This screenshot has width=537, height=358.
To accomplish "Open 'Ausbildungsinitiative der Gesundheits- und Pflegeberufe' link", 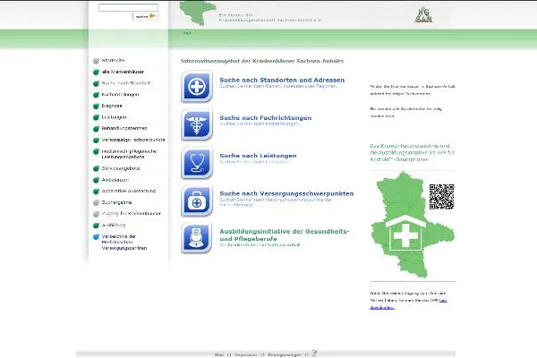I will click(285, 235).
